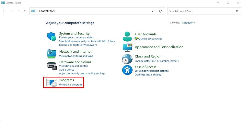Click Uninstall a program
The height and width of the screenshot is (121, 243).
(70, 85)
